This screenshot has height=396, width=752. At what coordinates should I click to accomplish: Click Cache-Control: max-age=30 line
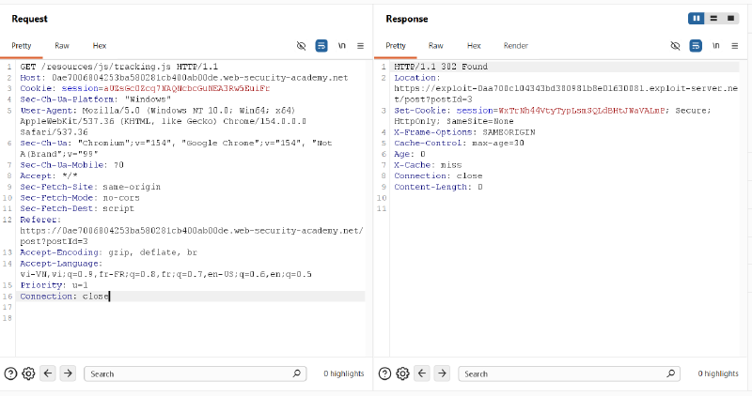[x=459, y=144]
